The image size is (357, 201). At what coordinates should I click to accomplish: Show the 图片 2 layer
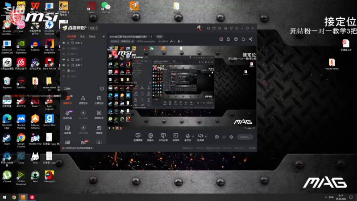coord(64,54)
